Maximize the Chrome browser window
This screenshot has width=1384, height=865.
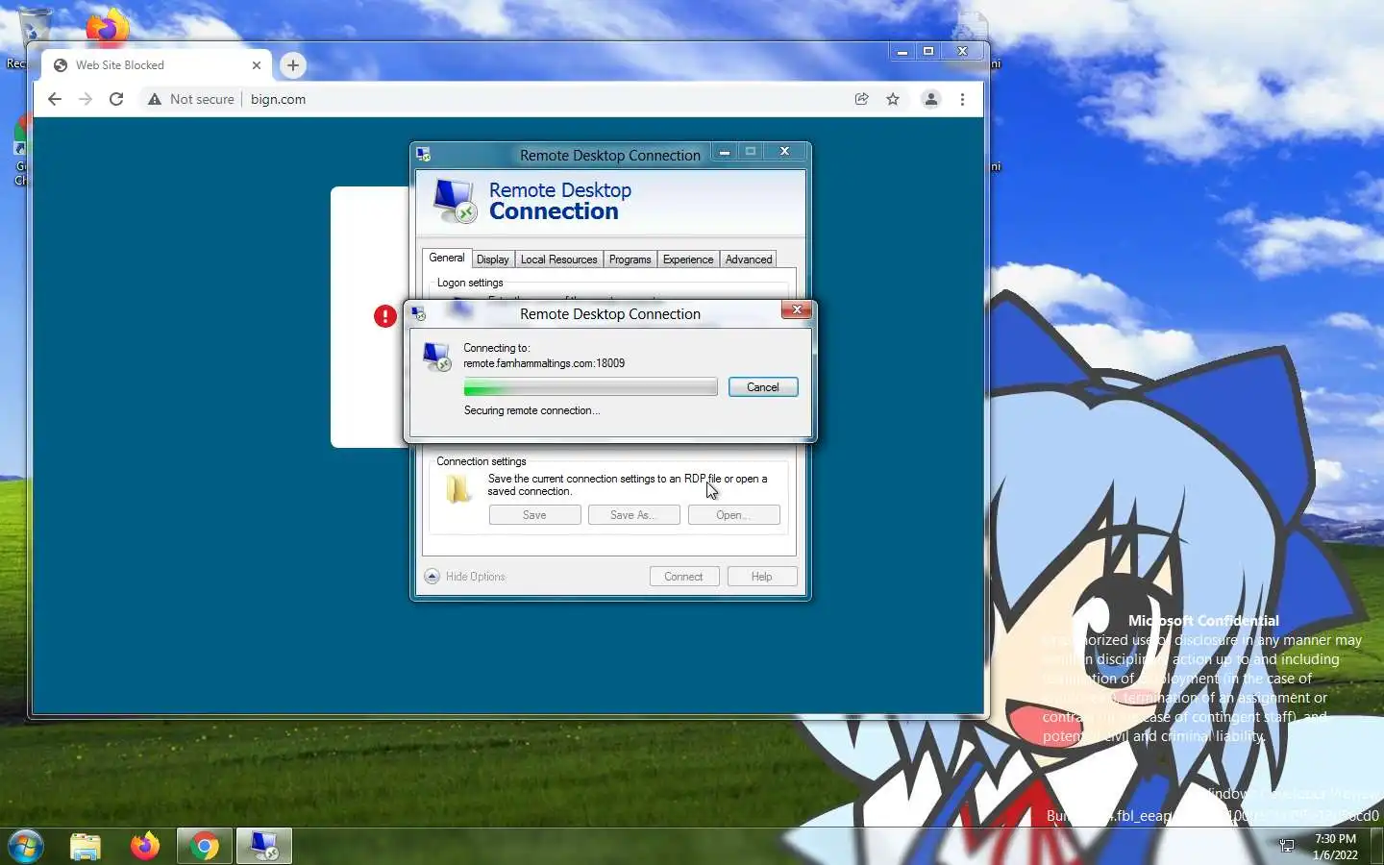(928, 52)
